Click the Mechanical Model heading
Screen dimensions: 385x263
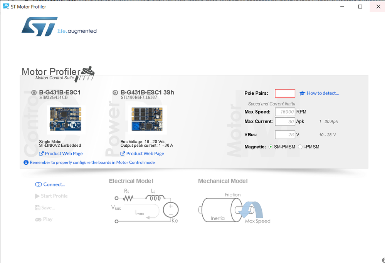point(223,181)
